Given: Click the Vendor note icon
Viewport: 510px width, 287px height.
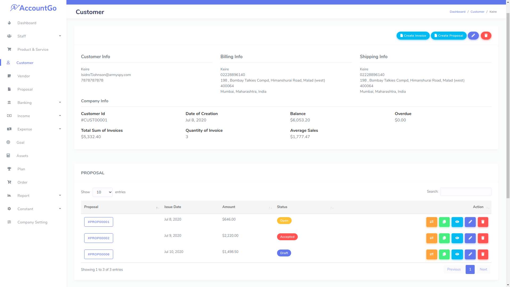Looking at the screenshot, I should coord(9,76).
